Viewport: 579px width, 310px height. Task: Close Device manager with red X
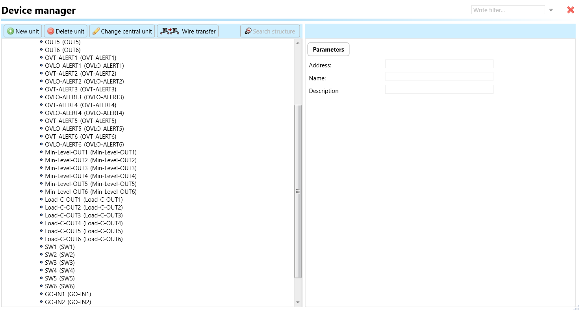coord(570,10)
